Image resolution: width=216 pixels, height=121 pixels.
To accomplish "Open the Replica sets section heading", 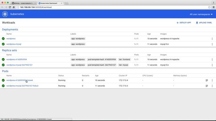I will (9, 50).
